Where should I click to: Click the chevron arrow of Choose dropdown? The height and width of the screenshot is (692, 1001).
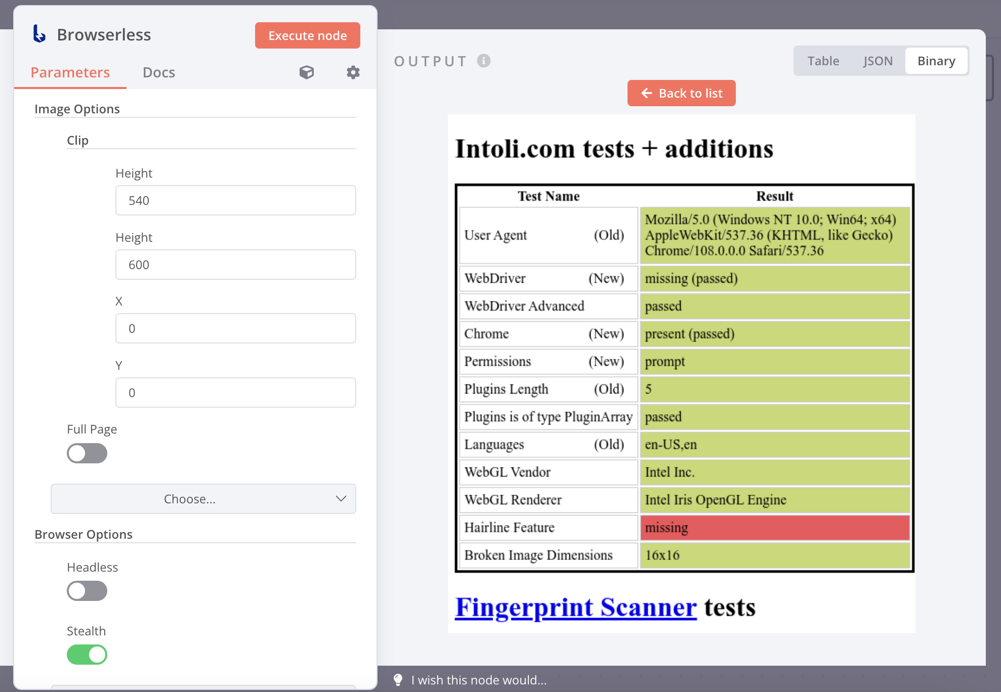[x=341, y=499]
